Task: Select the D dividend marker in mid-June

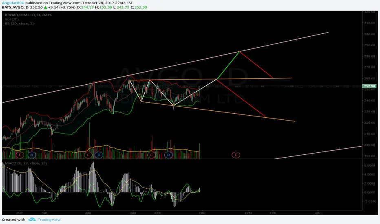Action: pos(99,155)
